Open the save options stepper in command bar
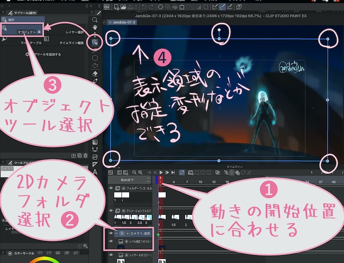Viewport: 344px width, 263px height. click(x=136, y=7)
